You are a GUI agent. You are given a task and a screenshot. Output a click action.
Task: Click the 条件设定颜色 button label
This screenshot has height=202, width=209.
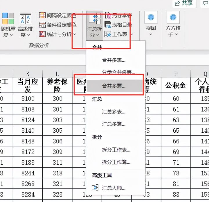61,25
